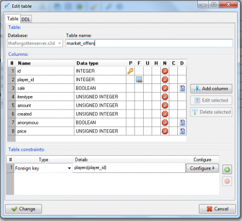Click the not-null icon in the sale row
Screen dimensions: 242x221
165,88
